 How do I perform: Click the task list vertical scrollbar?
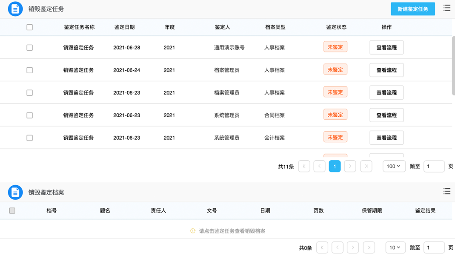453,66
